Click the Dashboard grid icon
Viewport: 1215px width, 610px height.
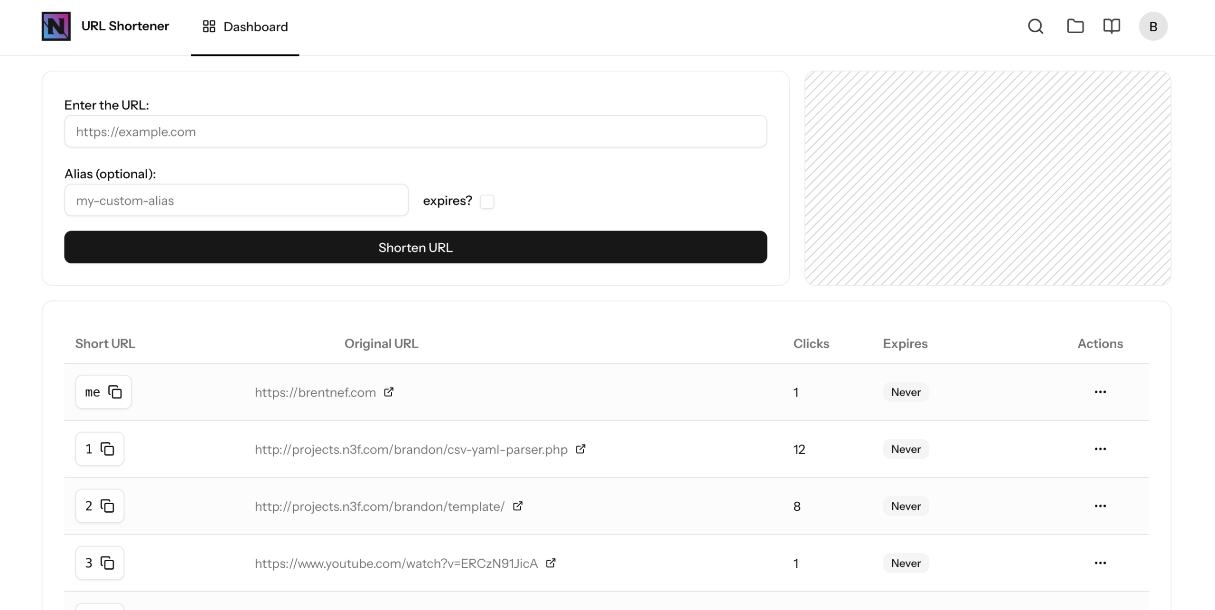pyautogui.click(x=209, y=26)
